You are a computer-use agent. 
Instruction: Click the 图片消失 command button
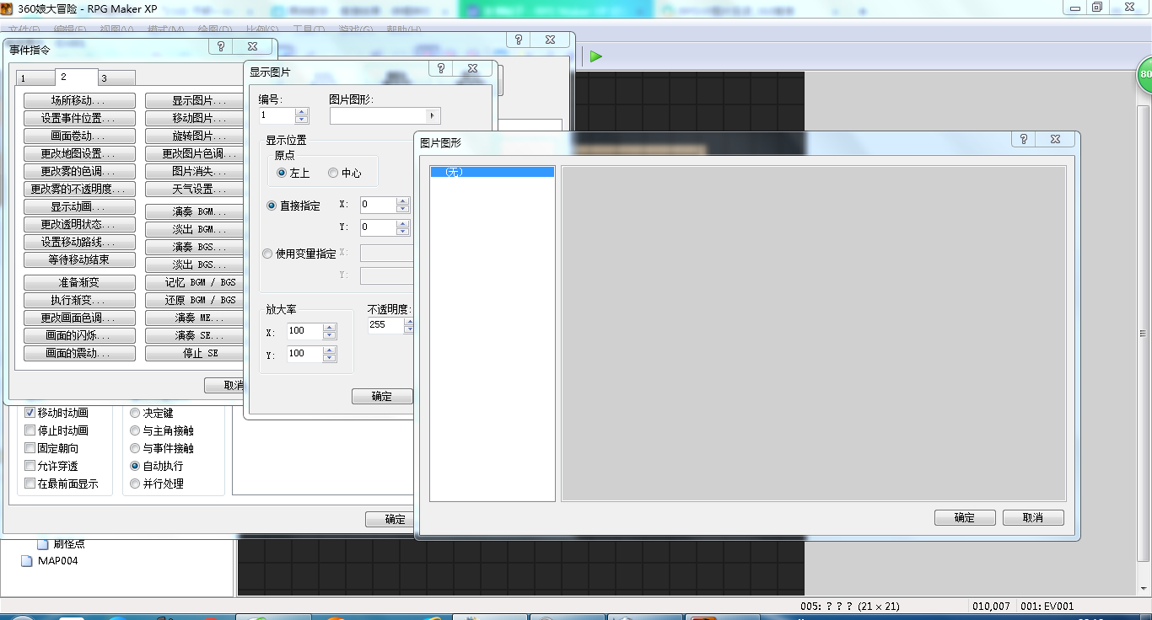click(x=195, y=172)
